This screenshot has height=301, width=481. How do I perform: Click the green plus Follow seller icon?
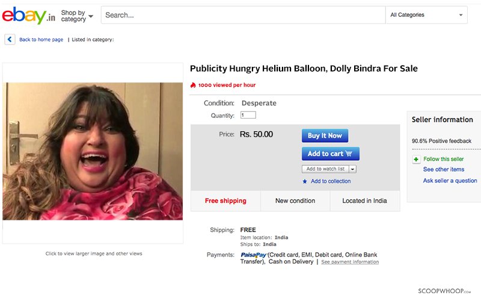416,159
